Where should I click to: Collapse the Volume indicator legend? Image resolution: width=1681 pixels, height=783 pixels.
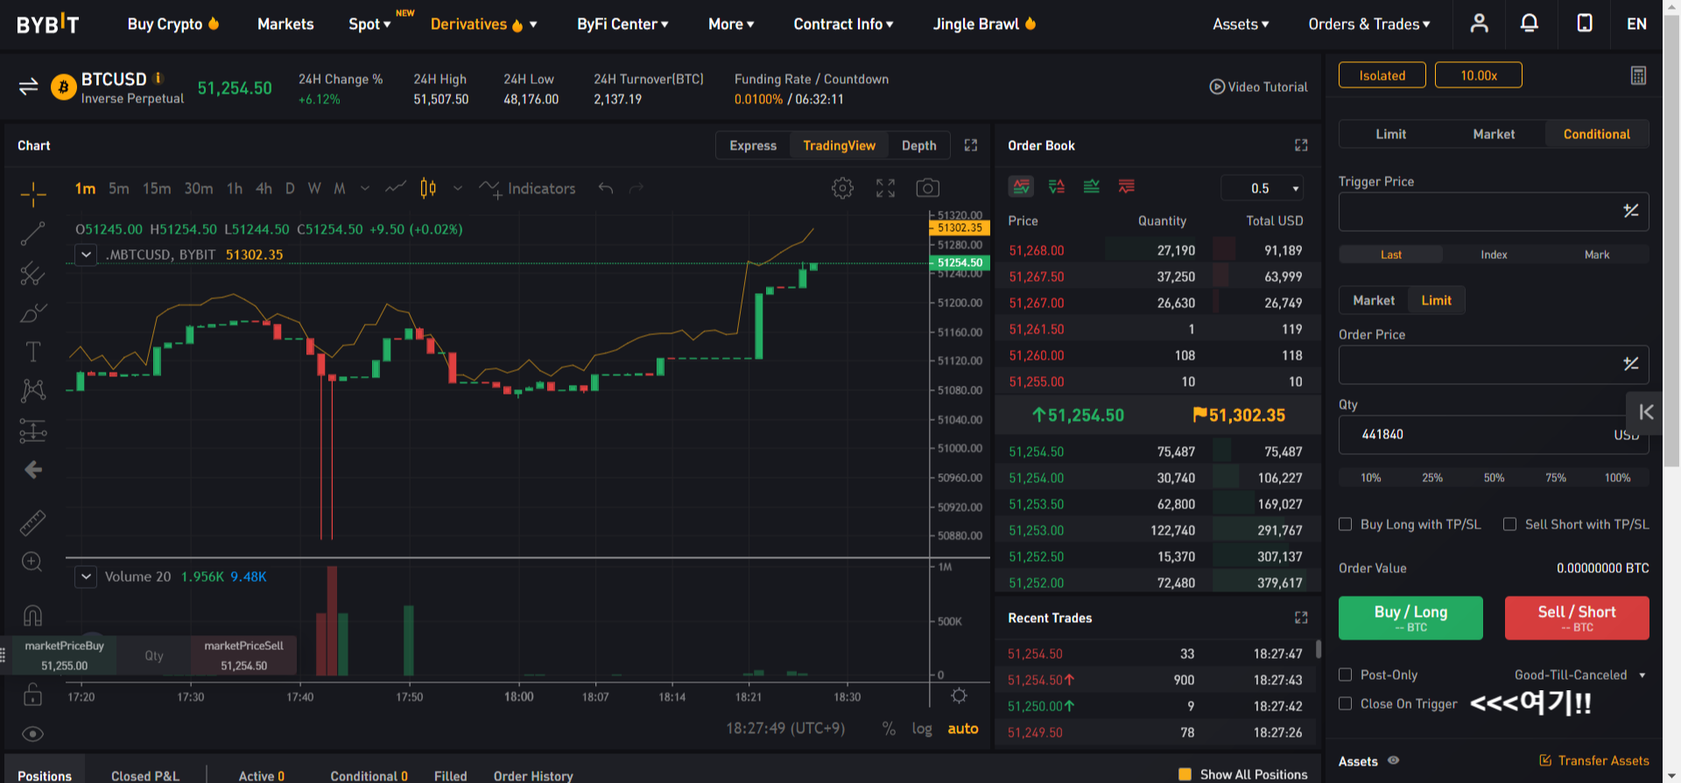pos(86,577)
